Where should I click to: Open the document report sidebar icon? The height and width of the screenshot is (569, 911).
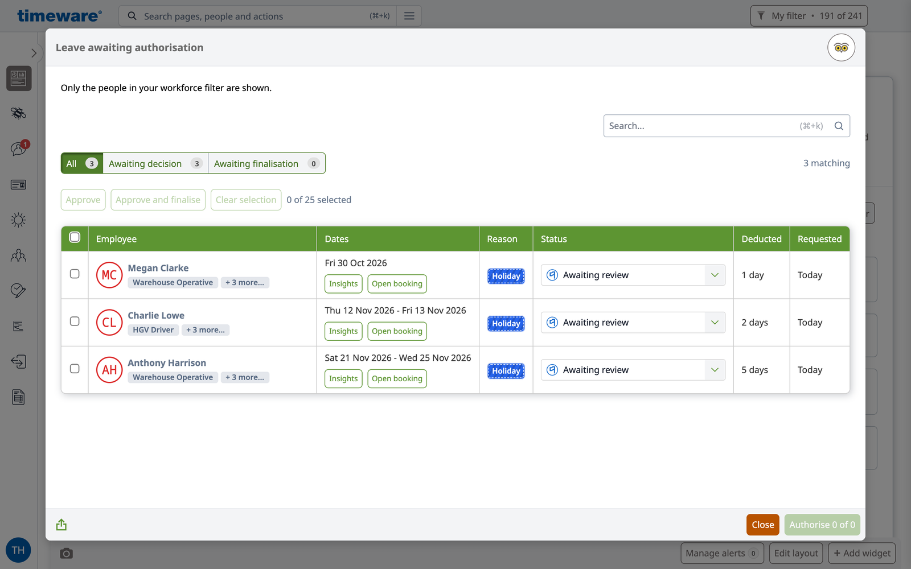19,397
